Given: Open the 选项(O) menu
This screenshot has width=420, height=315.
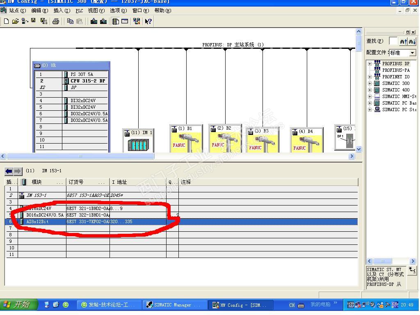Looking at the screenshot, I should point(119,11).
